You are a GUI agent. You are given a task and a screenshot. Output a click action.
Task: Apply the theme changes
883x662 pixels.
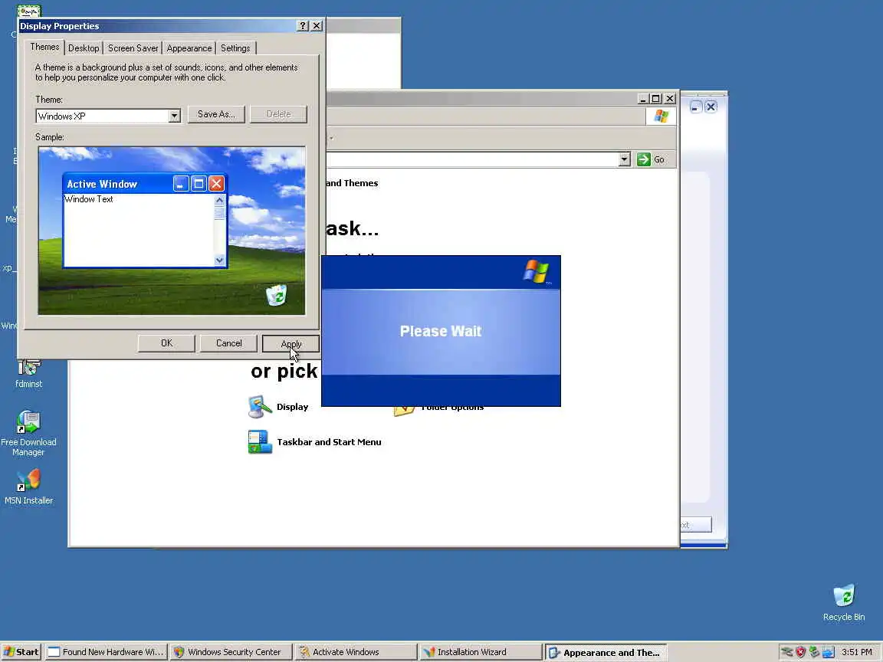pyautogui.click(x=291, y=343)
